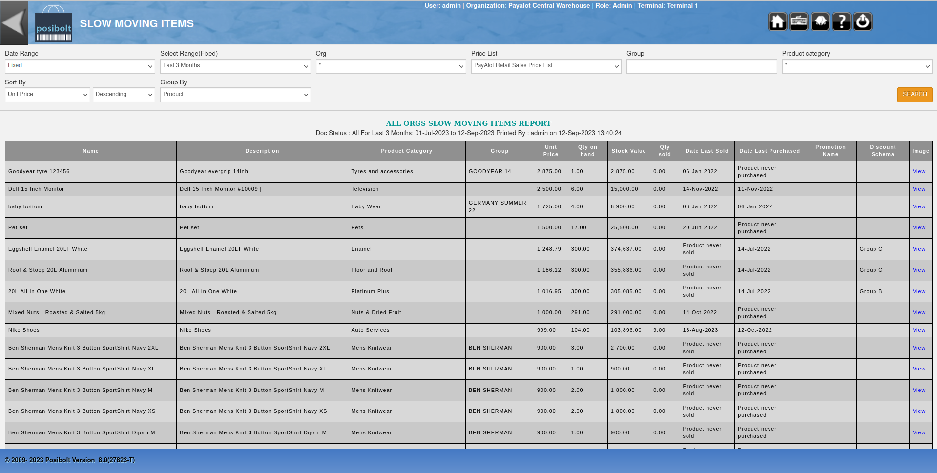The image size is (937, 473).
Task: Click the Qty on hand column header
Action: pos(587,151)
